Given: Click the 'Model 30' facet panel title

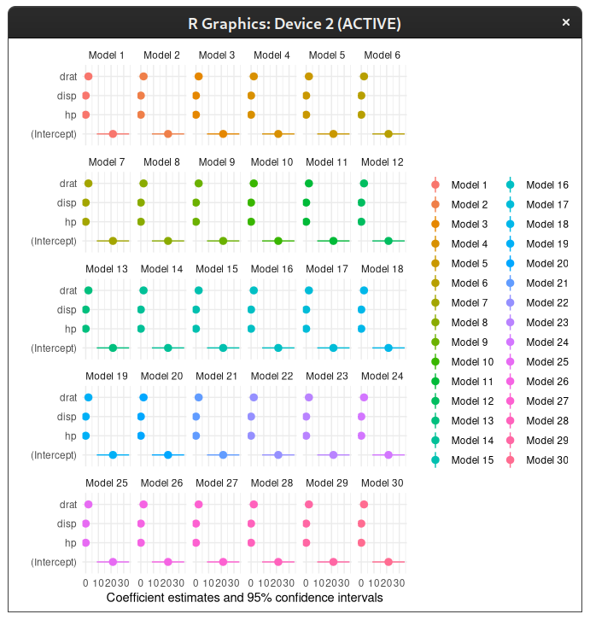Looking at the screenshot, I should click(x=382, y=483).
